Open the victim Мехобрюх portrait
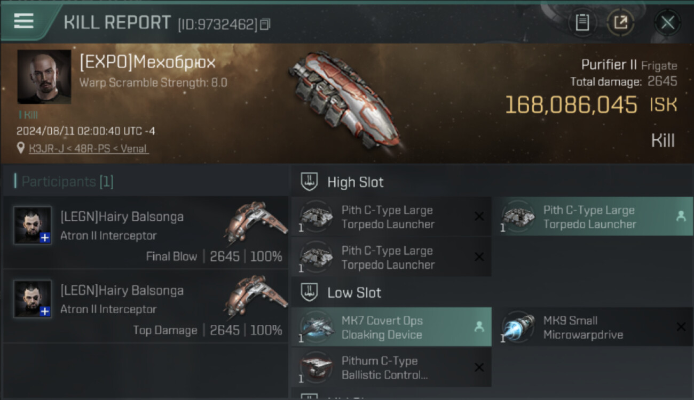 (x=44, y=77)
